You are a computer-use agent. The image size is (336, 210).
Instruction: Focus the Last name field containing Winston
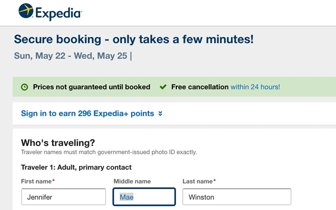[x=237, y=197]
